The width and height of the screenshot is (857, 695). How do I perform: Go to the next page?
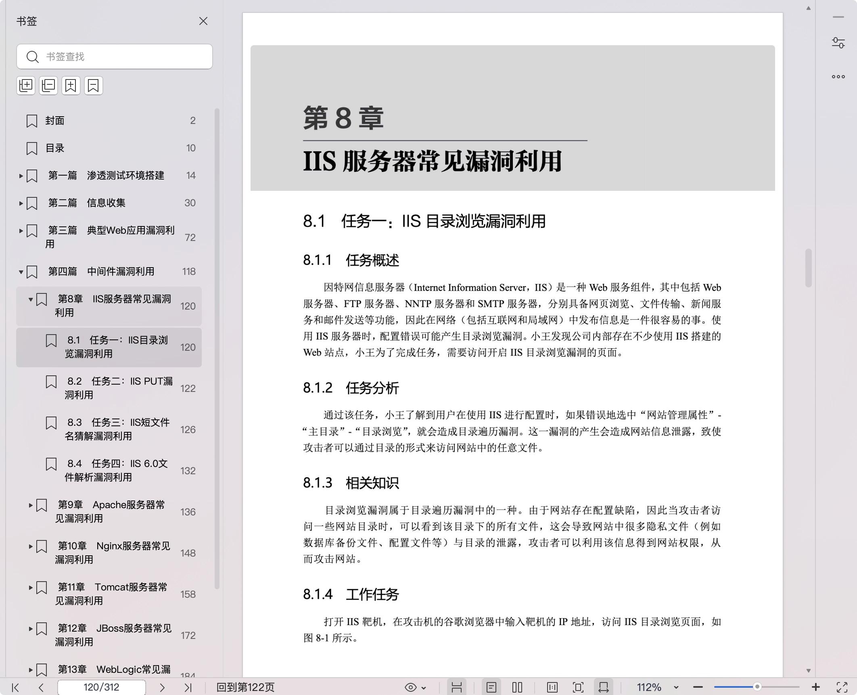click(162, 687)
